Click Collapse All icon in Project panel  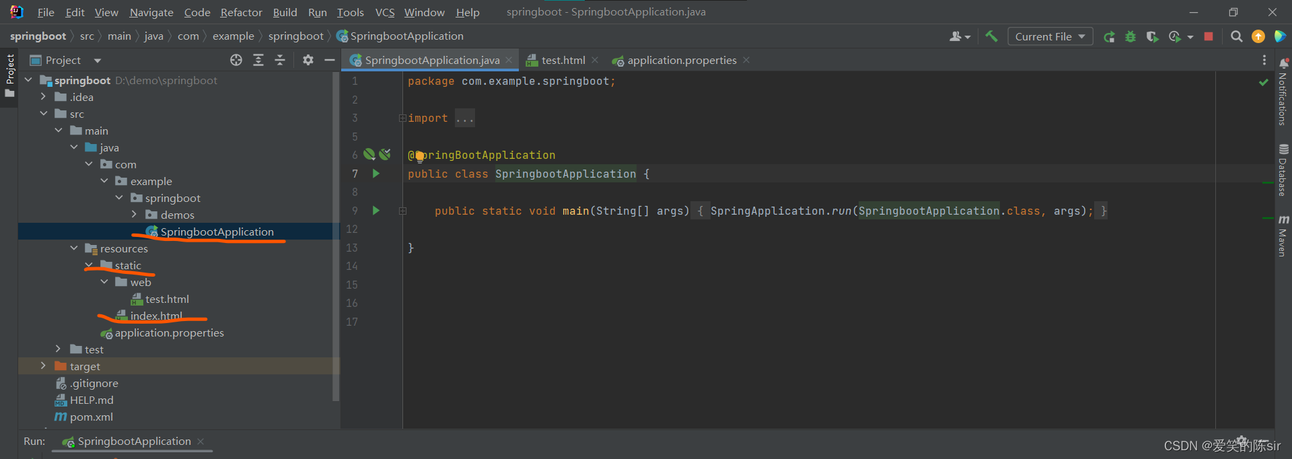tap(280, 60)
